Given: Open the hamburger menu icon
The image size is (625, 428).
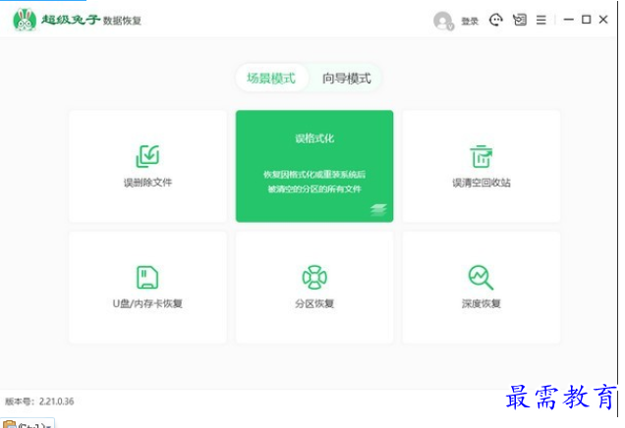Looking at the screenshot, I should [x=540, y=20].
